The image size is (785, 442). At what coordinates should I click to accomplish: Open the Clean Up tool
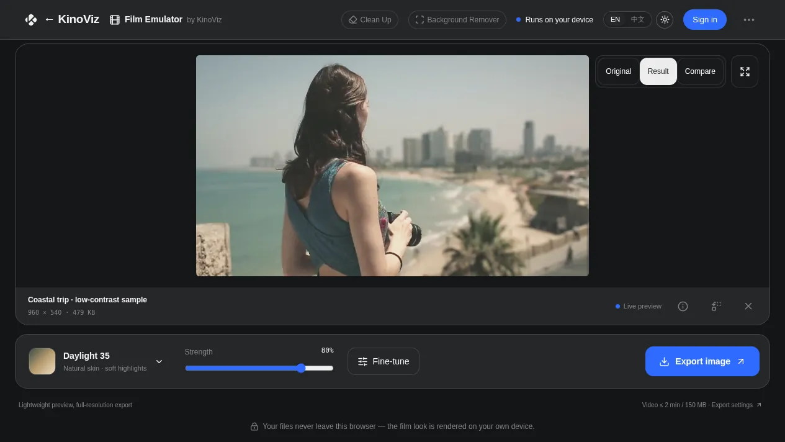click(x=370, y=20)
